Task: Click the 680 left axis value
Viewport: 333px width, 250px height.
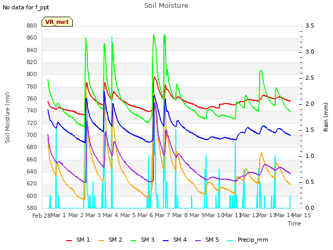Action: pos(32,147)
